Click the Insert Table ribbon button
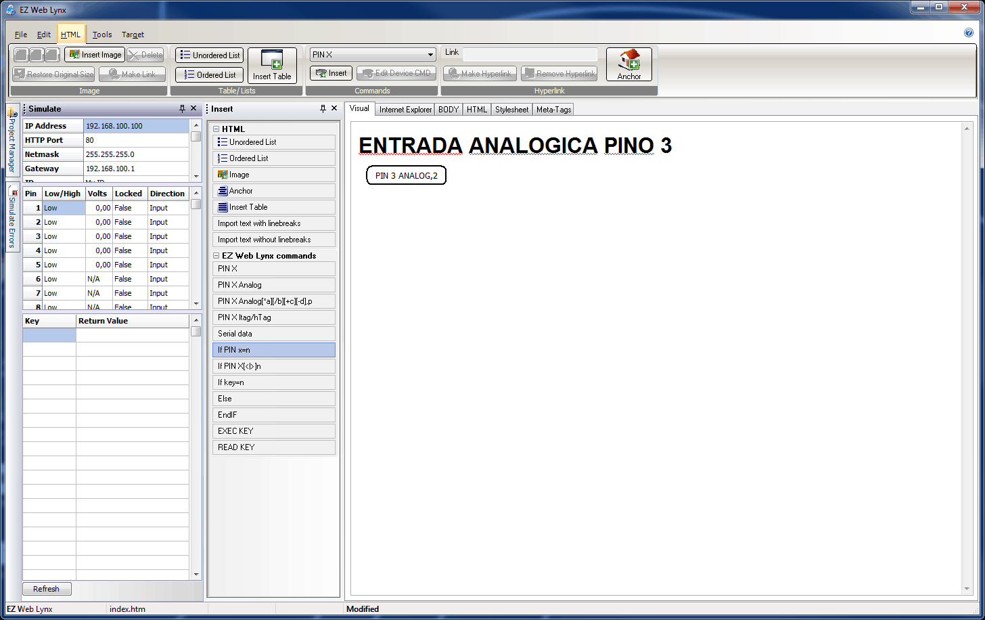 point(272,65)
